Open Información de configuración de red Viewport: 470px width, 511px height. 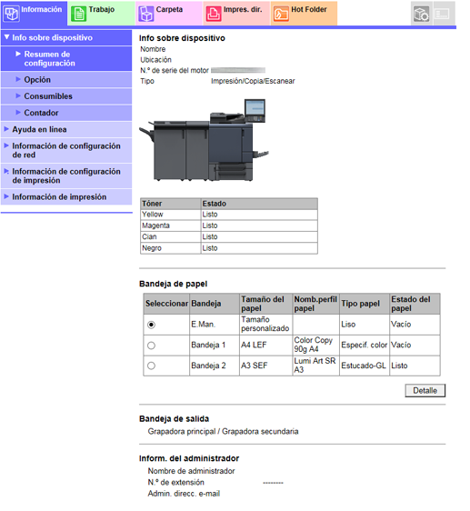(x=66, y=150)
